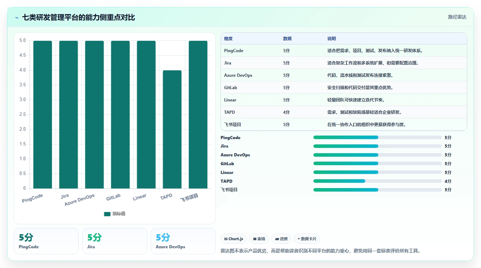Toggle the 指标值 legend item under the chart

(x=115, y=214)
